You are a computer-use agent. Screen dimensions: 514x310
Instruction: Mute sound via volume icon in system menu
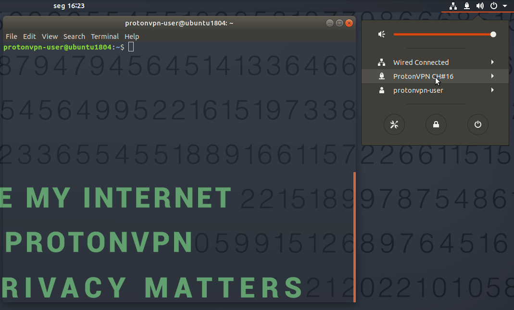tap(382, 35)
